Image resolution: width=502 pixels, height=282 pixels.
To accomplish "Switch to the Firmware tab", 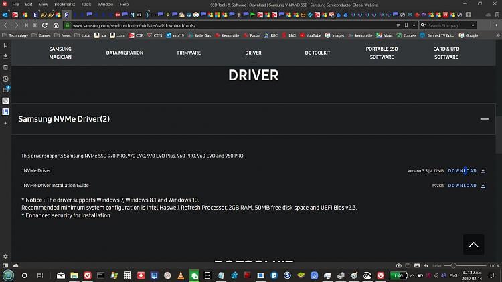I will 189,53.
